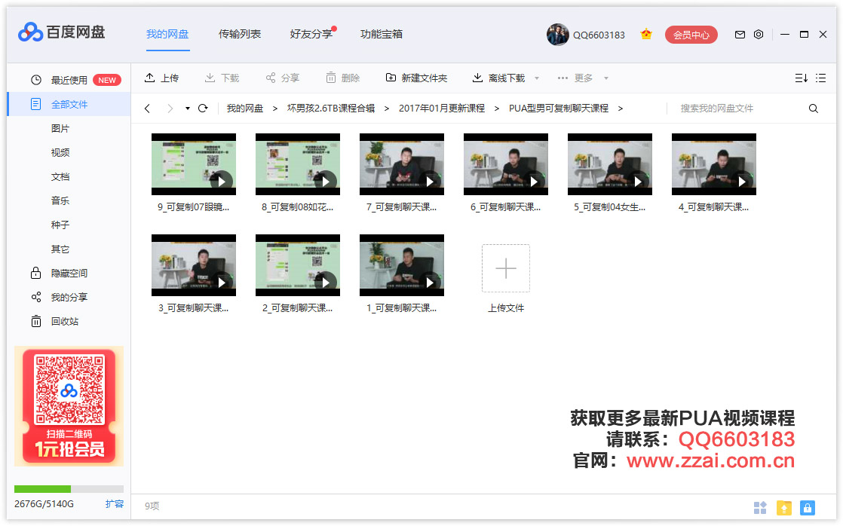Image resolution: width=843 pixels, height=526 pixels.
Task: Select 最近使用 in the sidebar
Action: point(69,80)
